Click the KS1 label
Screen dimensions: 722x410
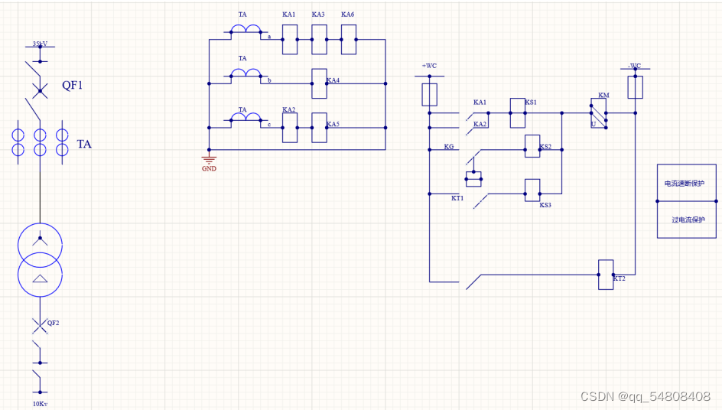531,102
